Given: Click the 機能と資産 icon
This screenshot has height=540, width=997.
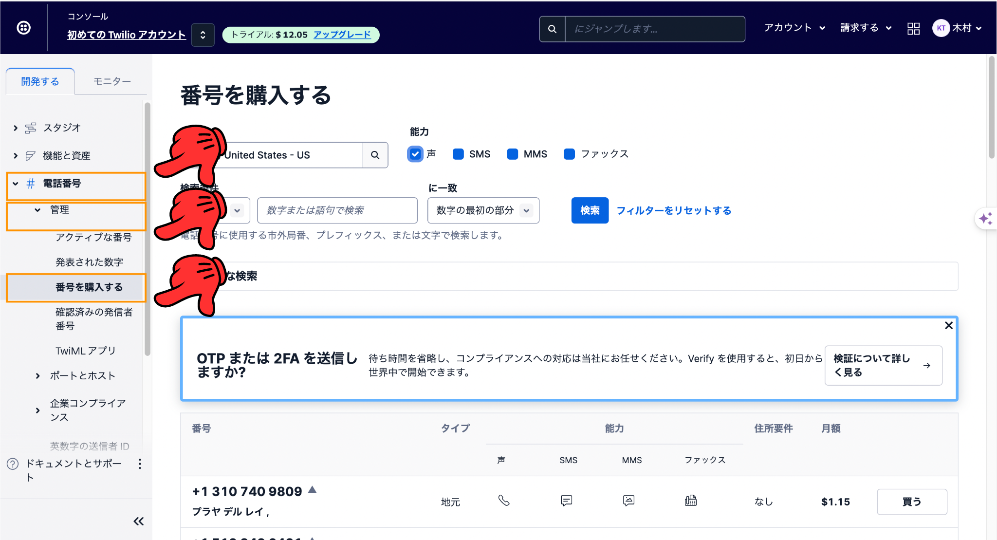Looking at the screenshot, I should click(30, 156).
